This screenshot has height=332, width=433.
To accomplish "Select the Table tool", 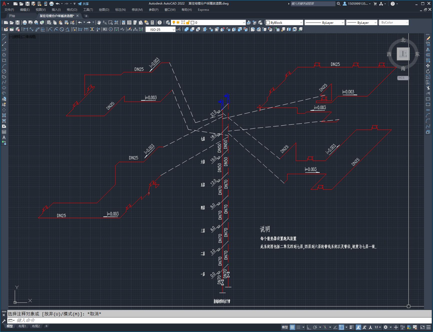I will click(x=4, y=132).
